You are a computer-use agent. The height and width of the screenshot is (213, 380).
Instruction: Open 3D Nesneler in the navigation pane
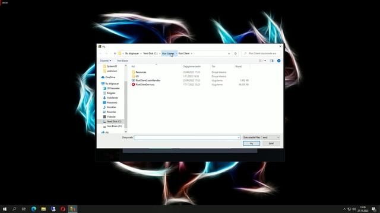click(113, 88)
